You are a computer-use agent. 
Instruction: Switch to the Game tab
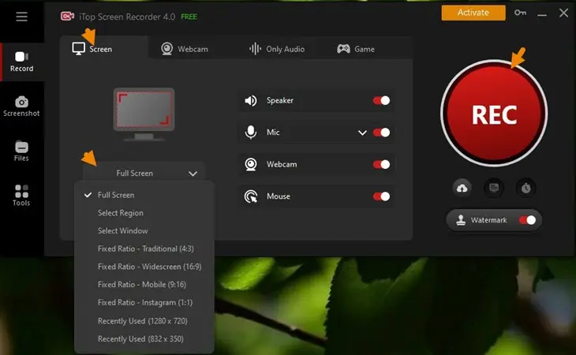coord(356,49)
